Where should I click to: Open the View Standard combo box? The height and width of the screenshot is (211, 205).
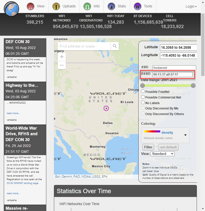point(163,154)
